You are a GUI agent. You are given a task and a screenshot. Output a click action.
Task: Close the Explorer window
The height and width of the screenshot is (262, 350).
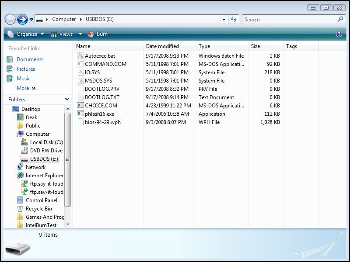pyautogui.click(x=339, y=8)
